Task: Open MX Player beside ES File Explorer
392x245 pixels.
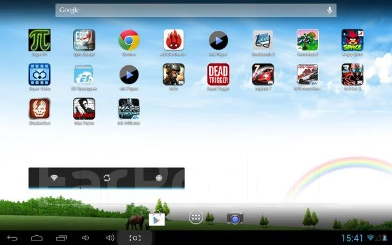Action: coord(129,74)
